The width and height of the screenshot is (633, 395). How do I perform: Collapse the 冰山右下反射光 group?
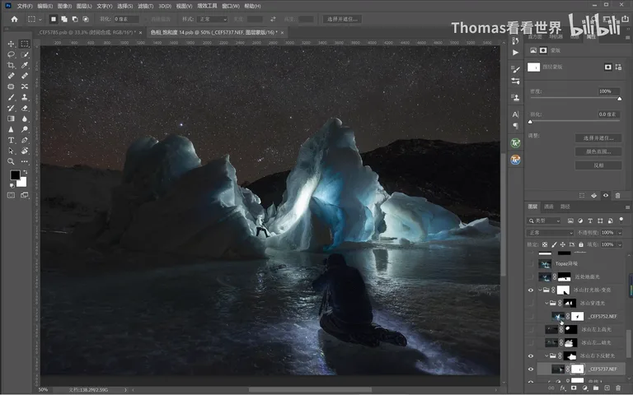(546, 355)
